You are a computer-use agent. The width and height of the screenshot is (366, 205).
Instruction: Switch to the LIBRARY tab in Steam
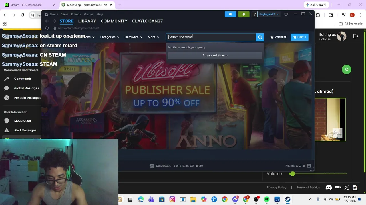pyautogui.click(x=87, y=21)
